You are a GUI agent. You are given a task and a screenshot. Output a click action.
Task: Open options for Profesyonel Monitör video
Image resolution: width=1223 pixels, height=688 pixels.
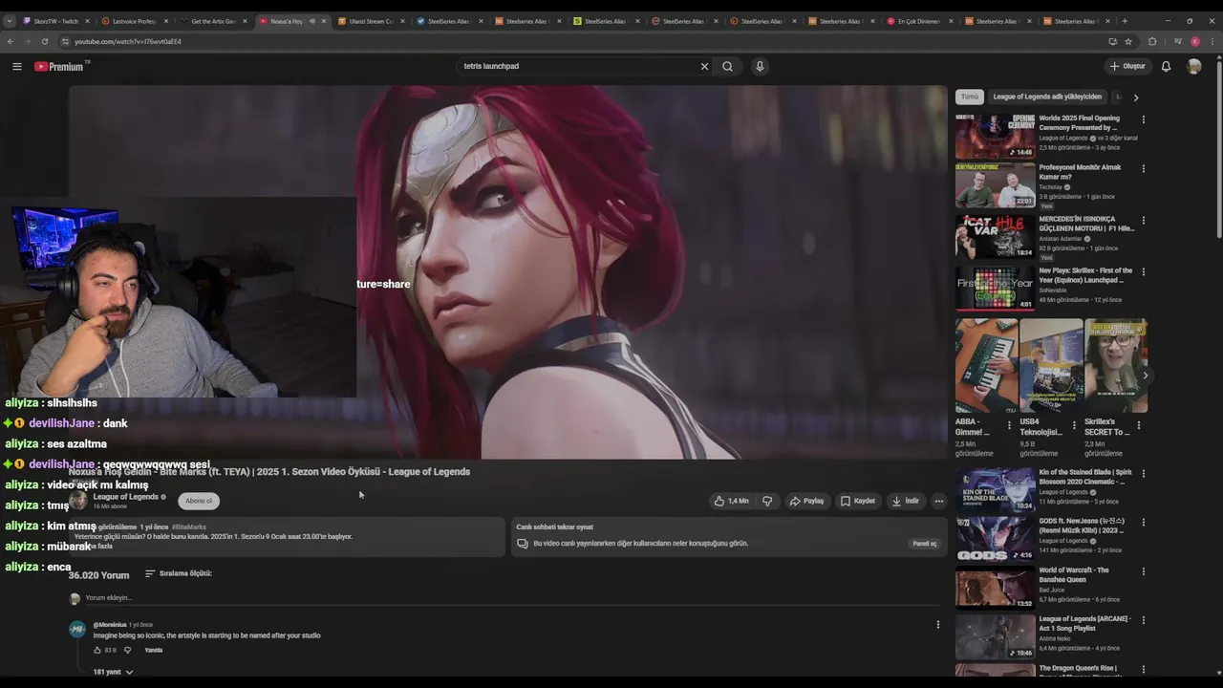click(1144, 168)
